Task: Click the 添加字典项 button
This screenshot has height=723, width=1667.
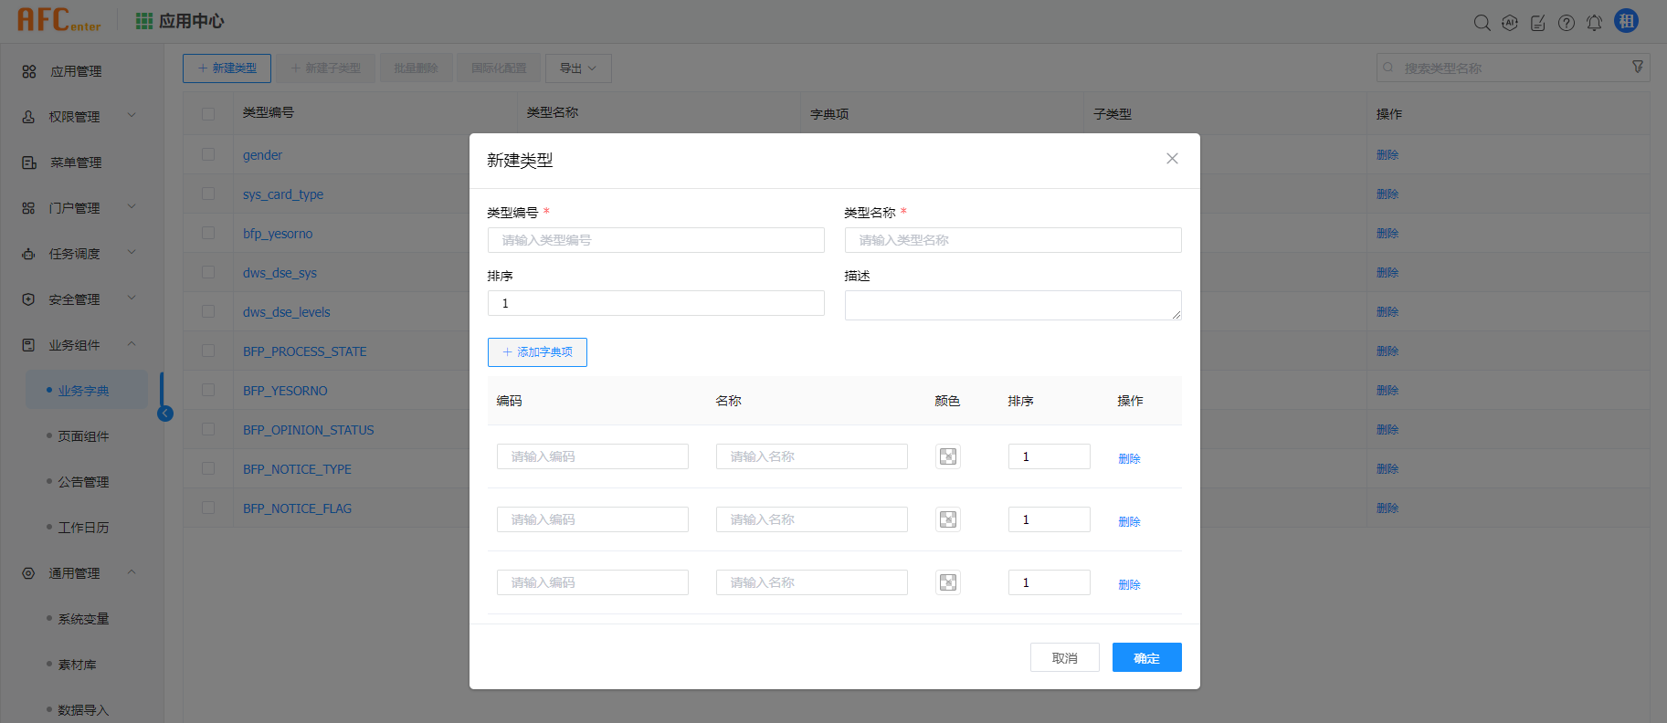Action: click(x=537, y=352)
